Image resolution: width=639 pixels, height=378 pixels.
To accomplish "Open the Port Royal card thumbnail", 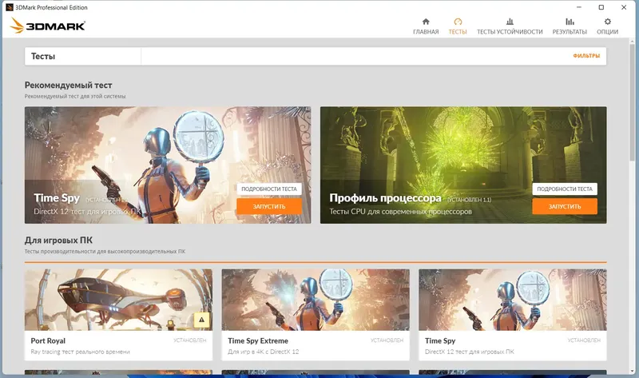I will point(118,300).
